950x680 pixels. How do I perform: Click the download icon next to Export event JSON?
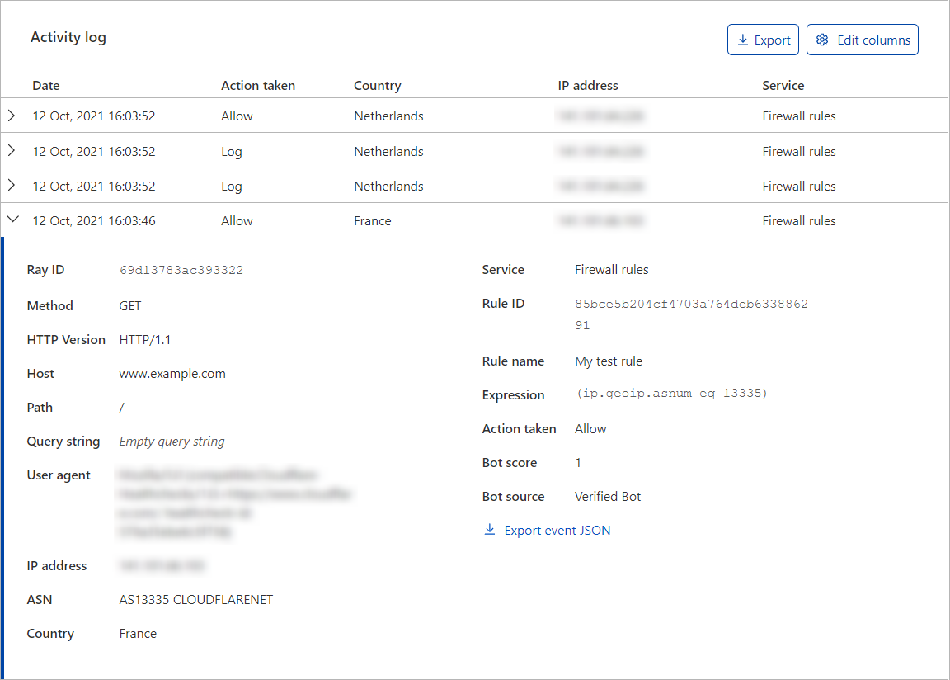(490, 530)
